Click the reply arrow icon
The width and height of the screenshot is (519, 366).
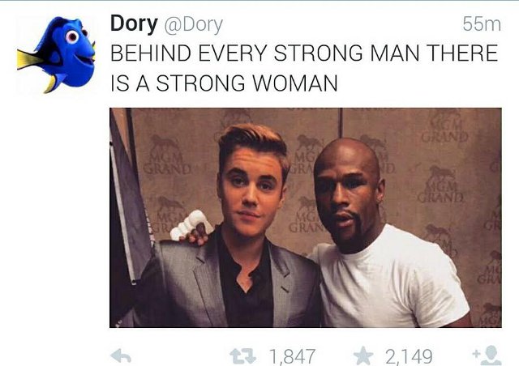121,356
